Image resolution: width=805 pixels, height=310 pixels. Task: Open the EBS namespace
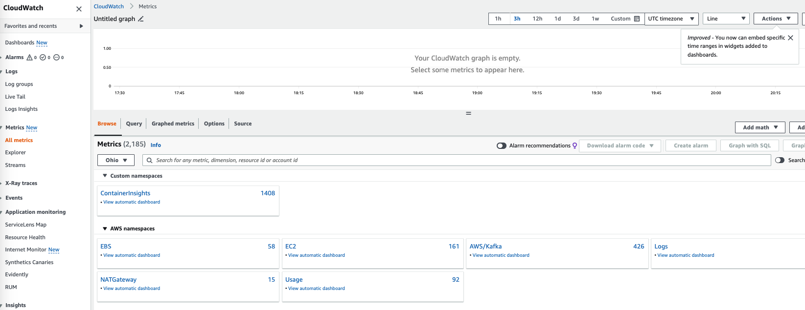106,247
